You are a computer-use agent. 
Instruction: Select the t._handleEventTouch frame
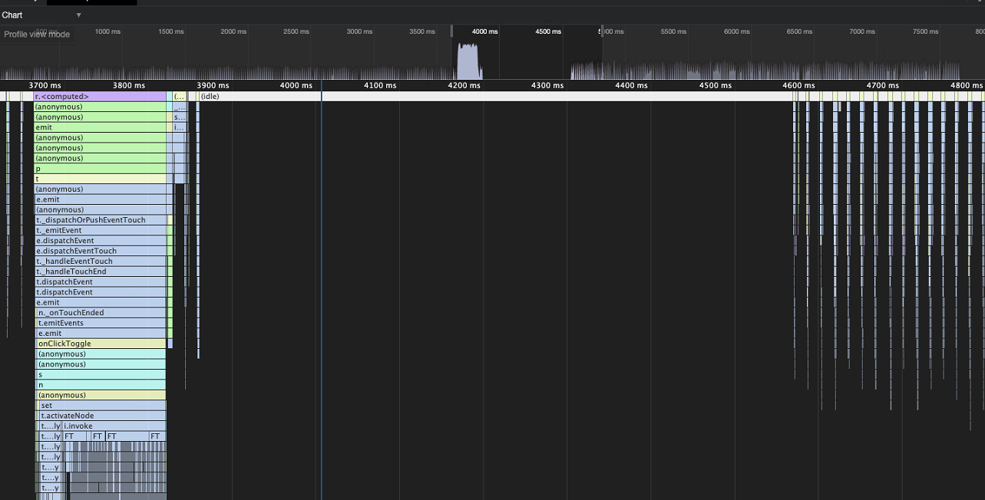click(x=101, y=262)
